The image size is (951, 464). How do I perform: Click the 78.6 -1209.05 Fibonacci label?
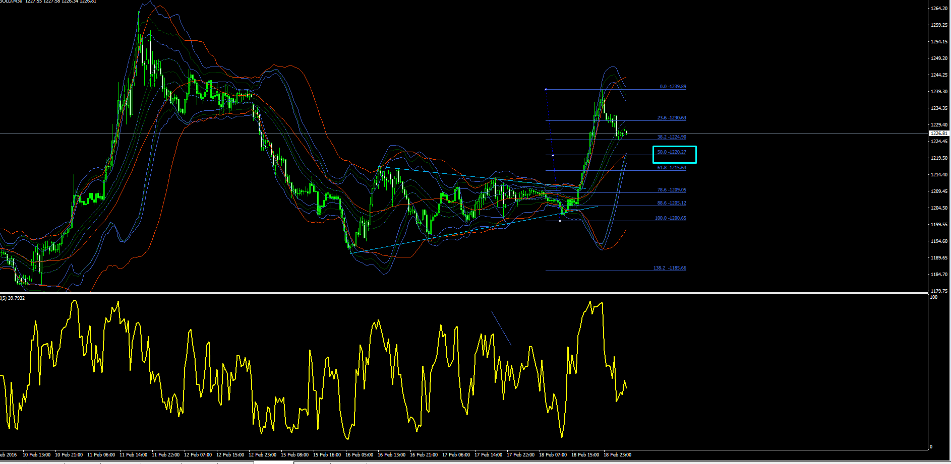[x=672, y=190]
